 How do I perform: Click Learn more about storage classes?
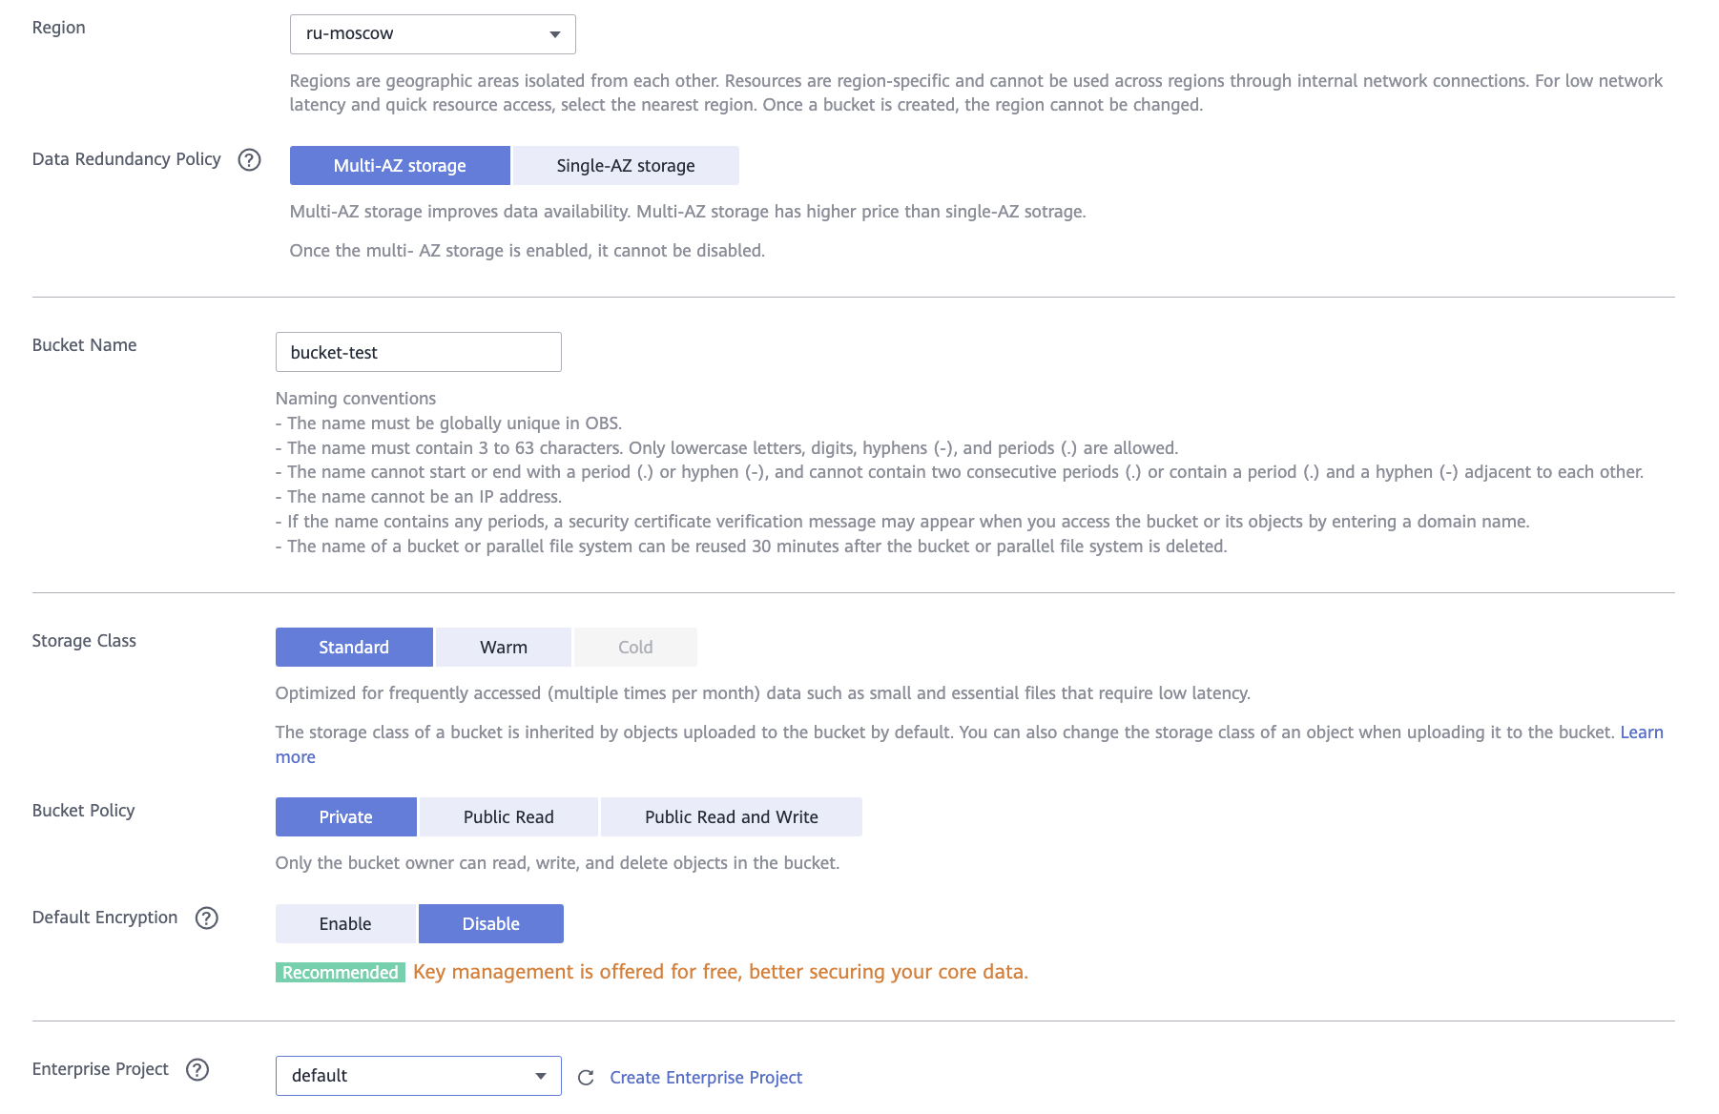tap(1641, 732)
